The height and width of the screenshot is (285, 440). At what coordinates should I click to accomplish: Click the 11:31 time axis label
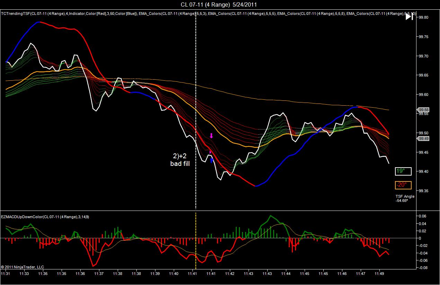click(6, 274)
